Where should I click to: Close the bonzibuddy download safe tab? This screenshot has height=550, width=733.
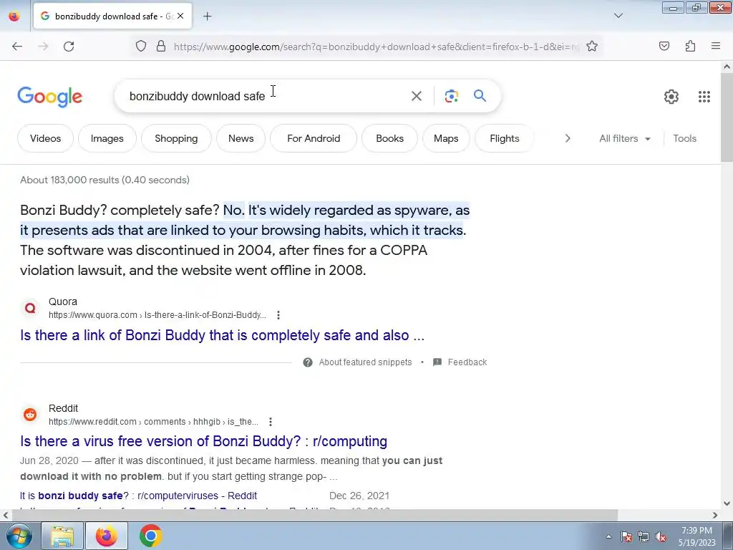[x=180, y=16]
